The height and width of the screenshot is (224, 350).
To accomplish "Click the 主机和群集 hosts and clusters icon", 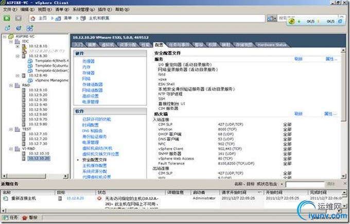I will 83,19.
